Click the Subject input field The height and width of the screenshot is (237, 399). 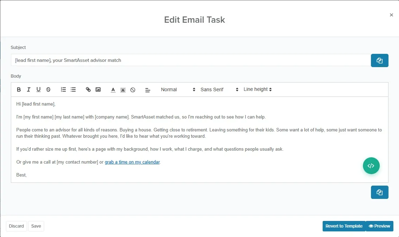pos(191,60)
